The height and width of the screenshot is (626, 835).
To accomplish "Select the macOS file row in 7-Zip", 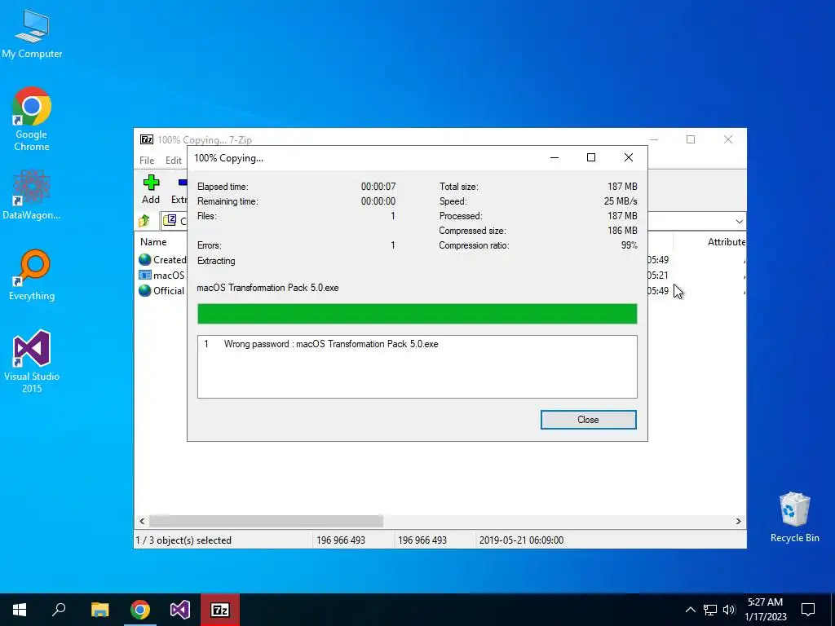I will 161,276.
